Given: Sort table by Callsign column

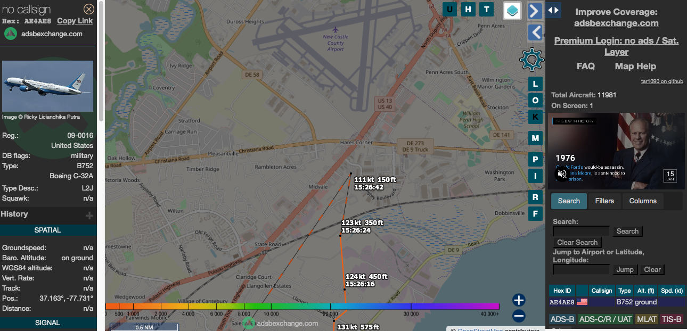Looking at the screenshot, I should click(602, 291).
